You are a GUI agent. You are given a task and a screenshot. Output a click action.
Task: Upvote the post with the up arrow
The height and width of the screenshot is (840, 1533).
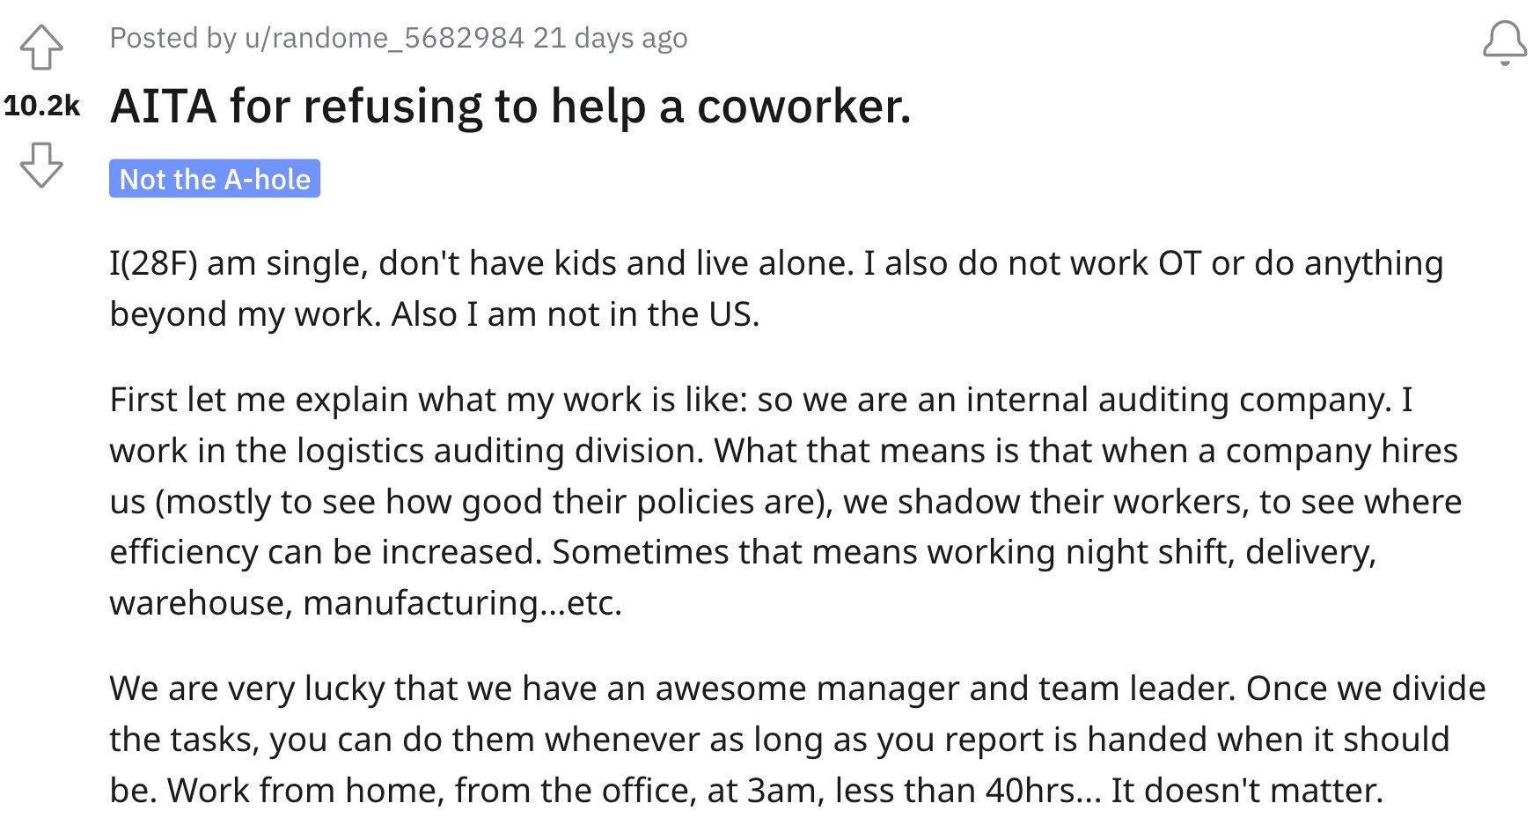[41, 47]
